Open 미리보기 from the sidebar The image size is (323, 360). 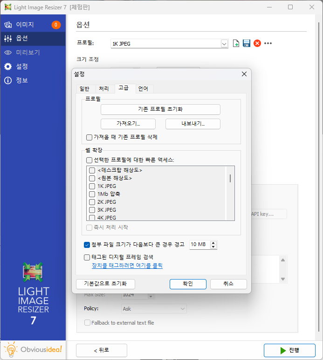tap(33, 53)
